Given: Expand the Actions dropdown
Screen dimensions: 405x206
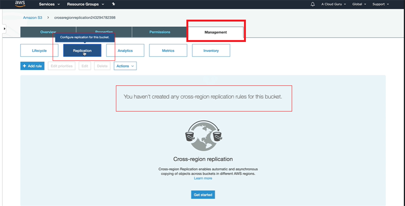Looking at the screenshot, I should tap(125, 66).
